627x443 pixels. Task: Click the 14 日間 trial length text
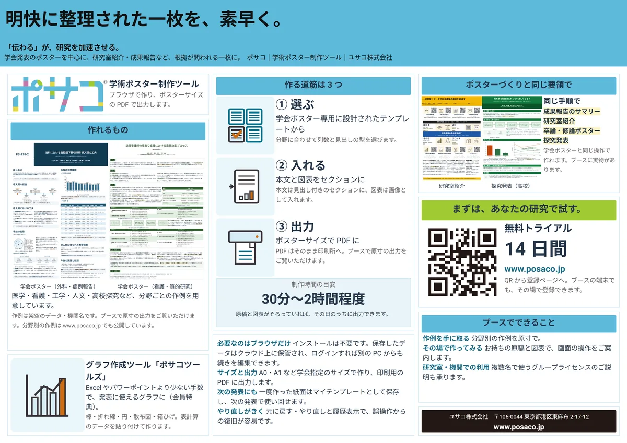(536, 249)
